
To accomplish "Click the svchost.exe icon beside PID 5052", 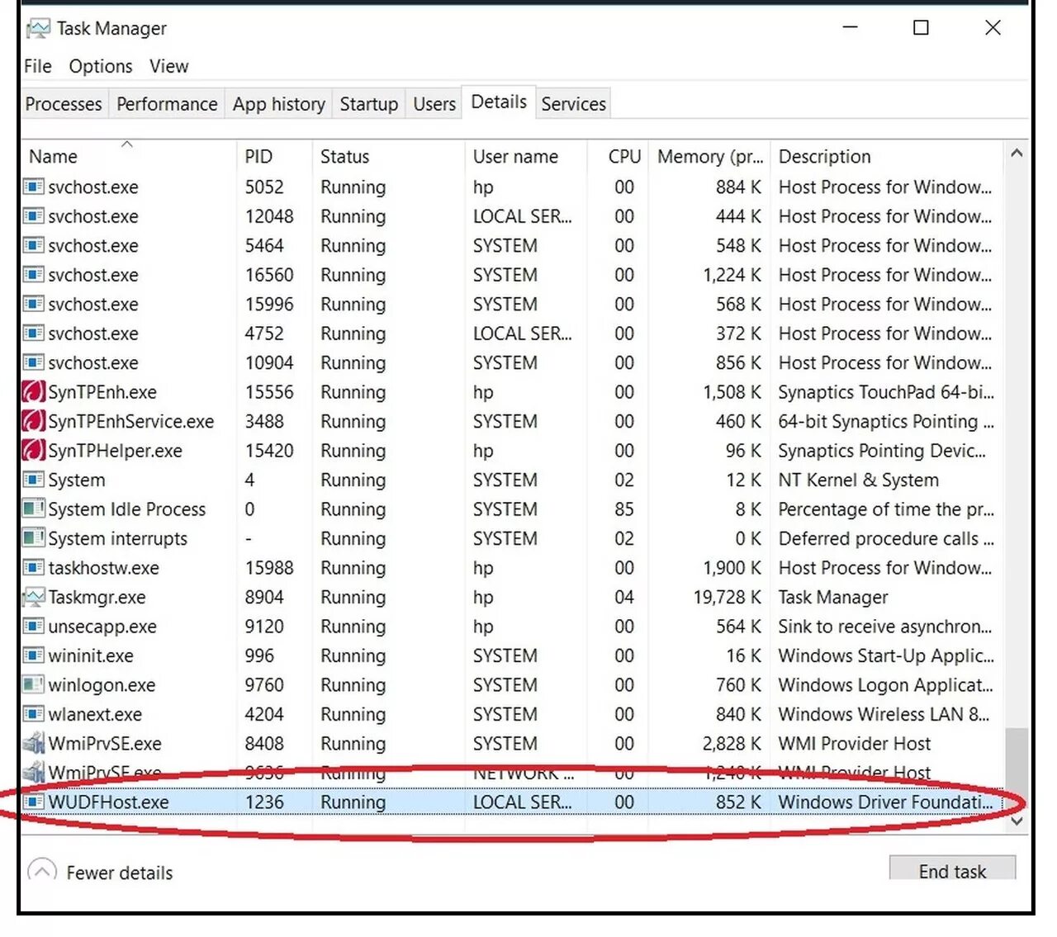I will click(33, 187).
